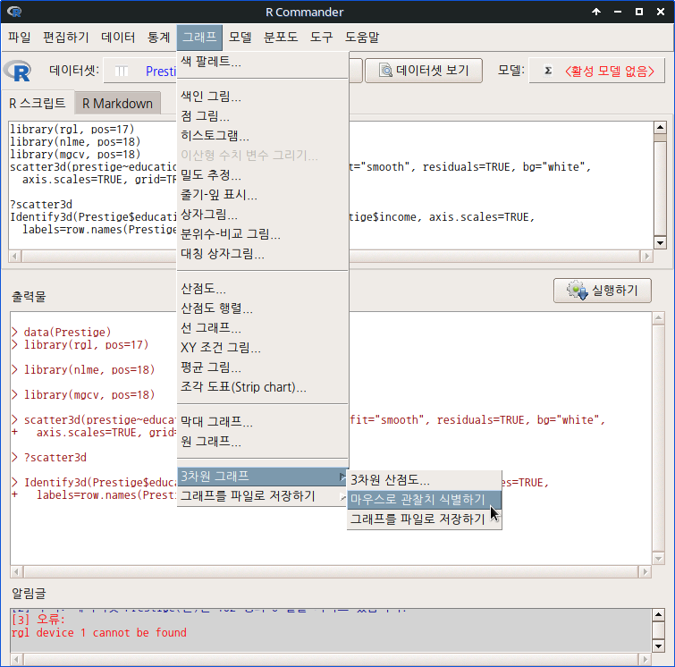
Task: Click the magnifier icon on 데이터셋 보기
Action: click(x=385, y=71)
